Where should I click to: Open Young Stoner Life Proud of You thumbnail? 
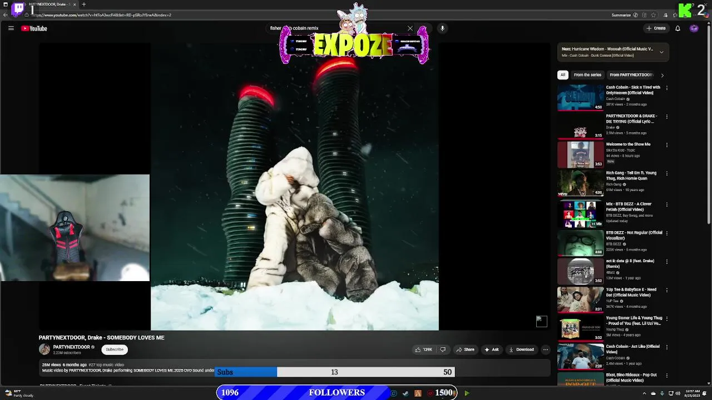click(580, 328)
